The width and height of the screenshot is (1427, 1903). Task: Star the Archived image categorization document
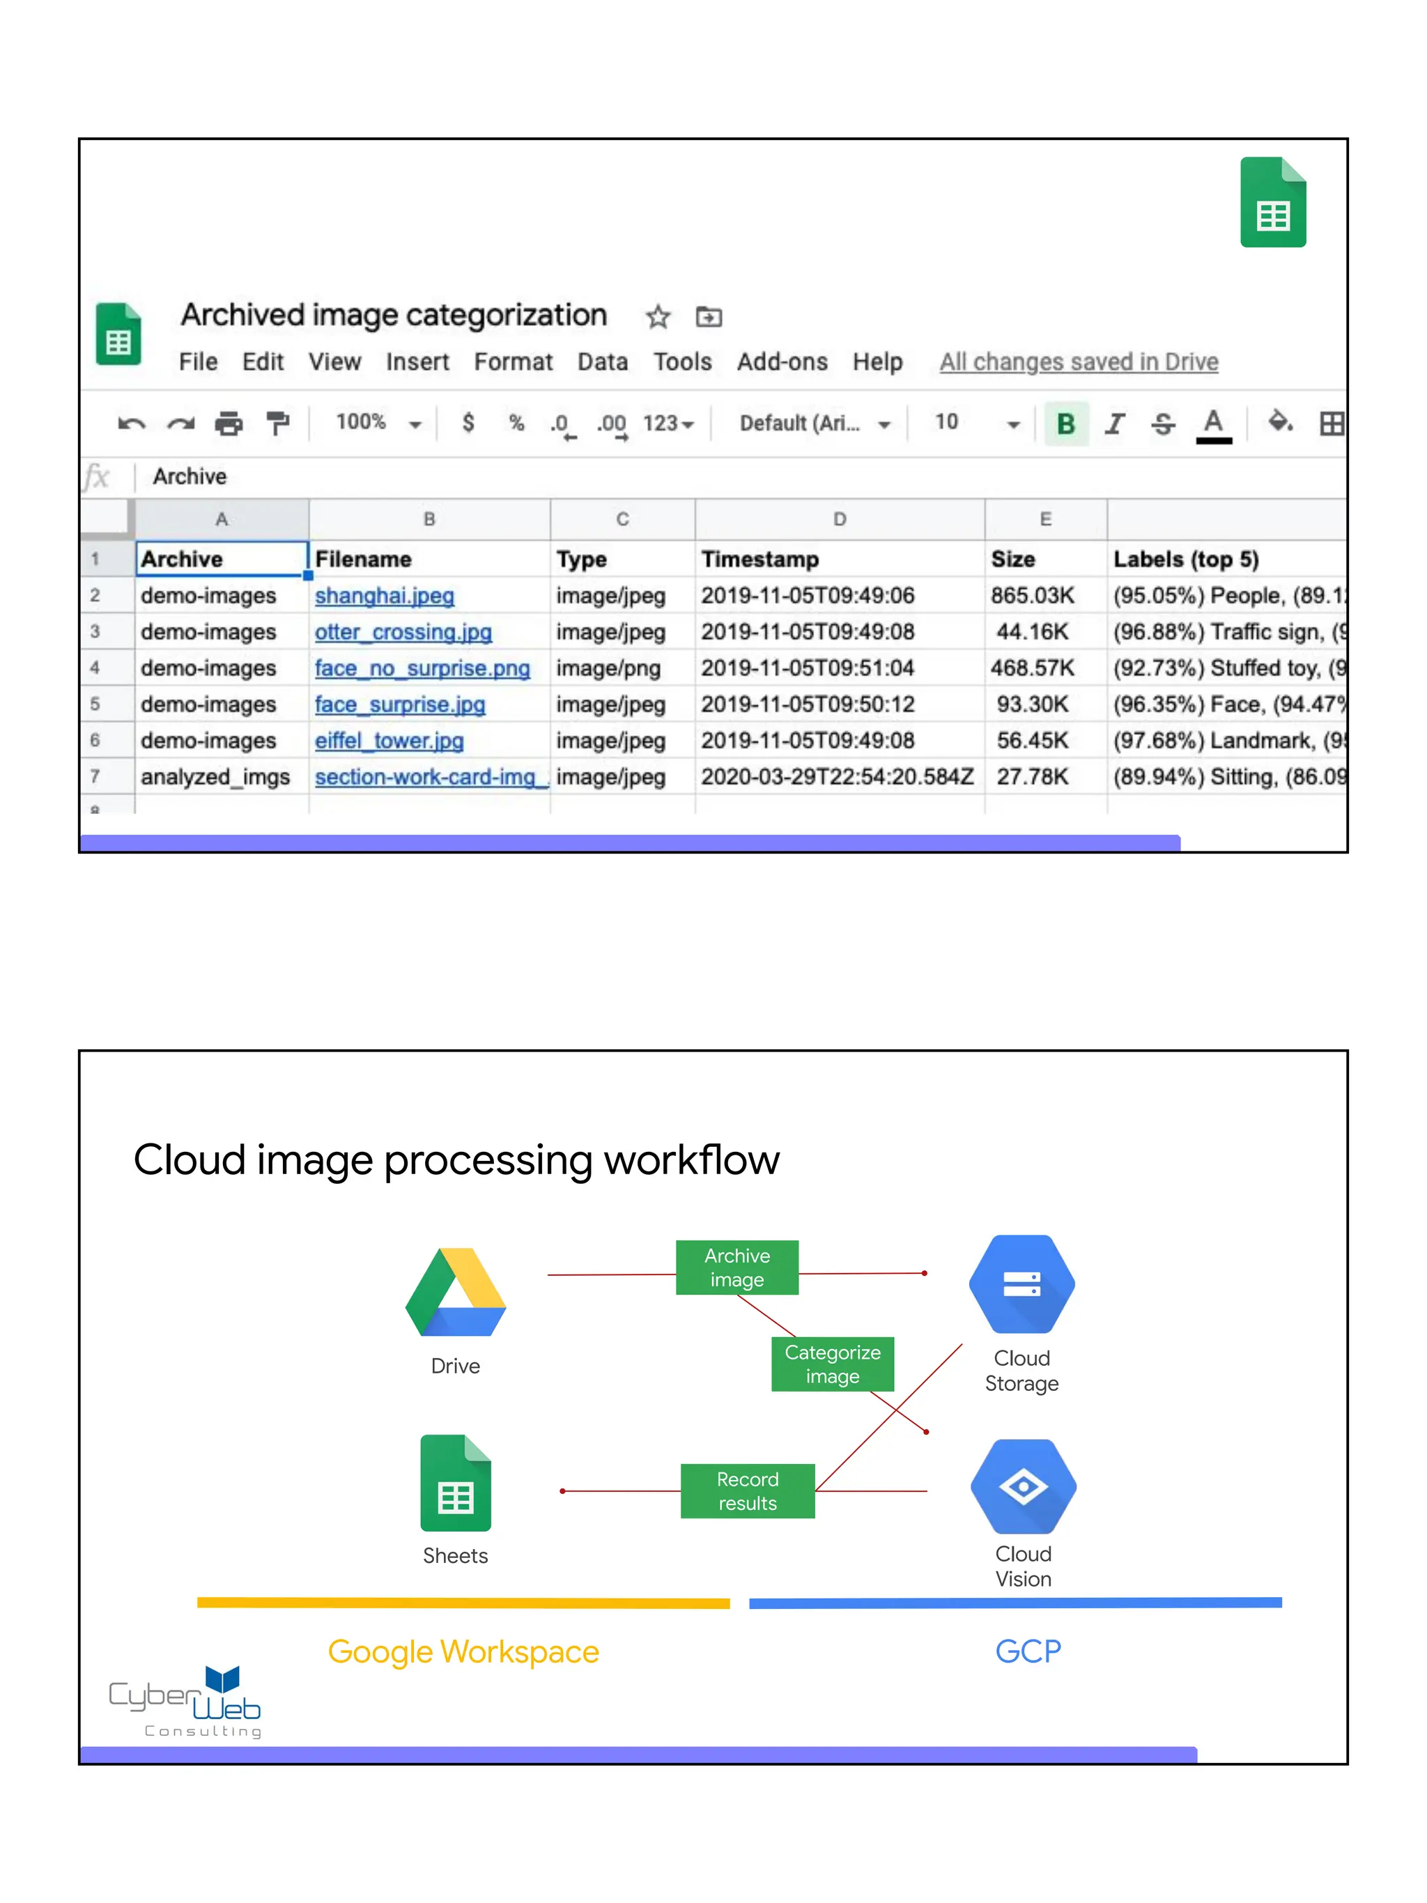(658, 316)
